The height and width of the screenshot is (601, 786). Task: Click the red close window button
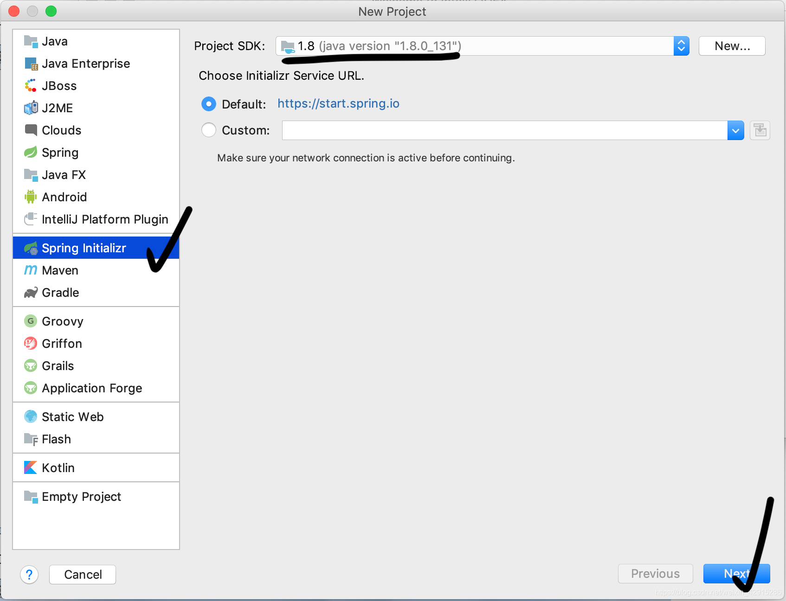(14, 11)
